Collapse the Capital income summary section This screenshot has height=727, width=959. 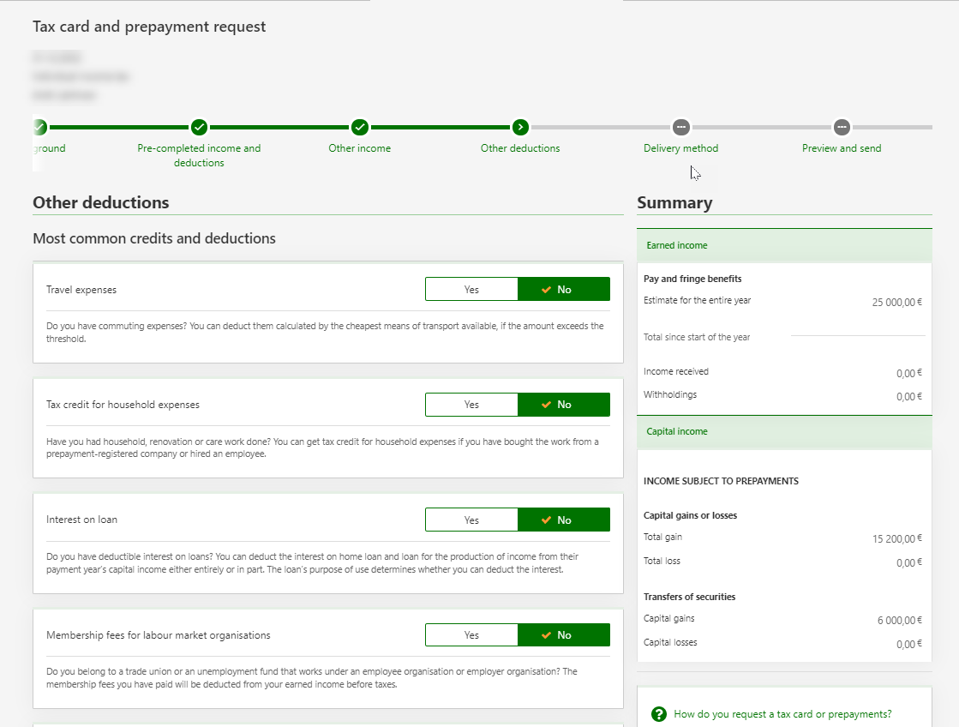pos(783,431)
